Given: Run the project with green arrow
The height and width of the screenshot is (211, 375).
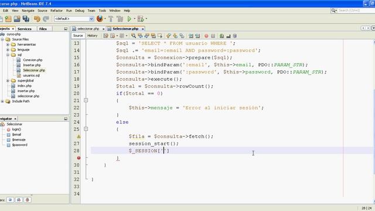Looking at the screenshot, I should (129, 19).
